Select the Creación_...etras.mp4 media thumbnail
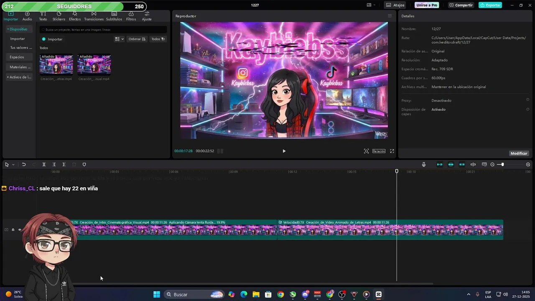This screenshot has width=535, height=301. point(56,64)
